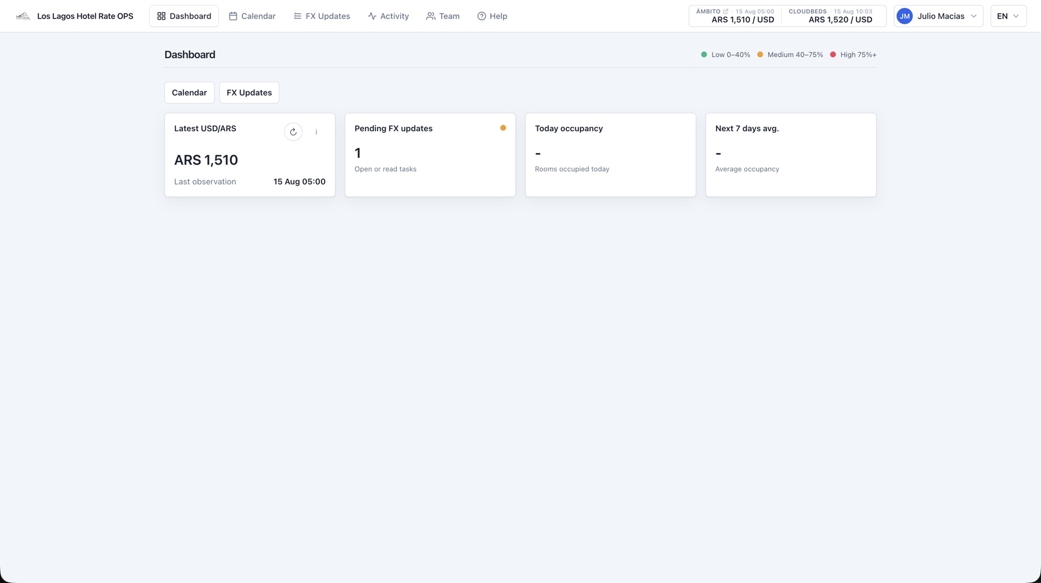Click the 'Last observation' label
The image size is (1041, 583).
click(205, 181)
